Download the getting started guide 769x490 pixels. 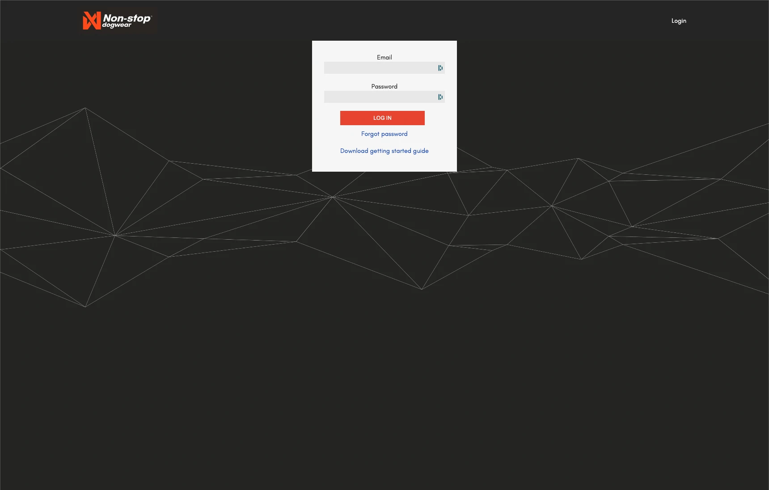[x=384, y=151]
